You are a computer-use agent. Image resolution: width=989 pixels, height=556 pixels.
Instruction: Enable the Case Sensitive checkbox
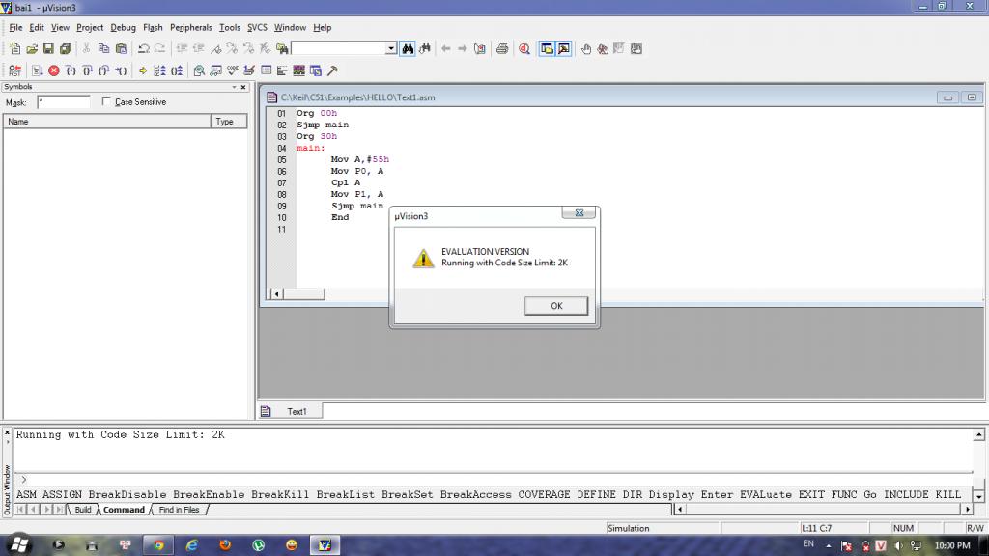pos(106,102)
